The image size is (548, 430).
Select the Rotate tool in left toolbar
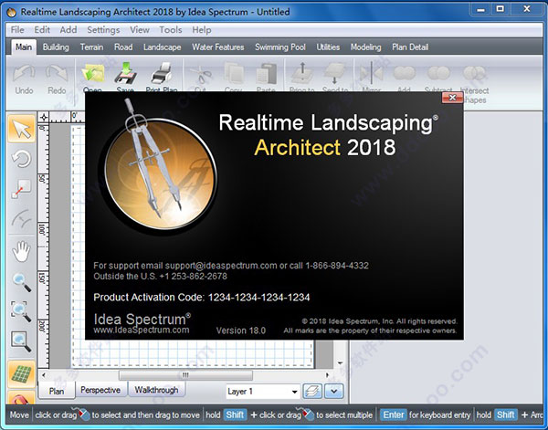pyautogui.click(x=21, y=159)
